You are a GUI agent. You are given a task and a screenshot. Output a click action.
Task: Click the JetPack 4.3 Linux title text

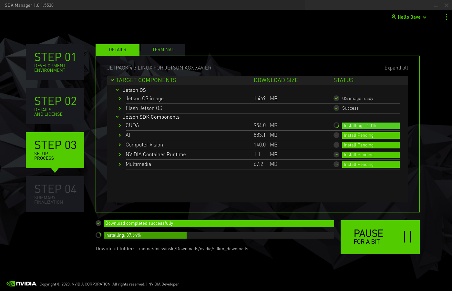tap(159, 68)
